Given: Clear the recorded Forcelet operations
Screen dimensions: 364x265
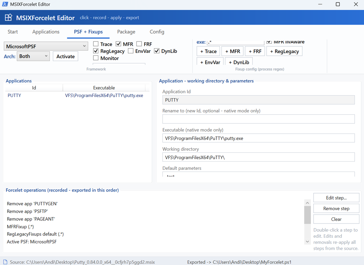Looking at the screenshot, I should (336, 219).
